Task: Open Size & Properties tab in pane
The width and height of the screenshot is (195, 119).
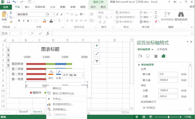Action: (x=155, y=56)
